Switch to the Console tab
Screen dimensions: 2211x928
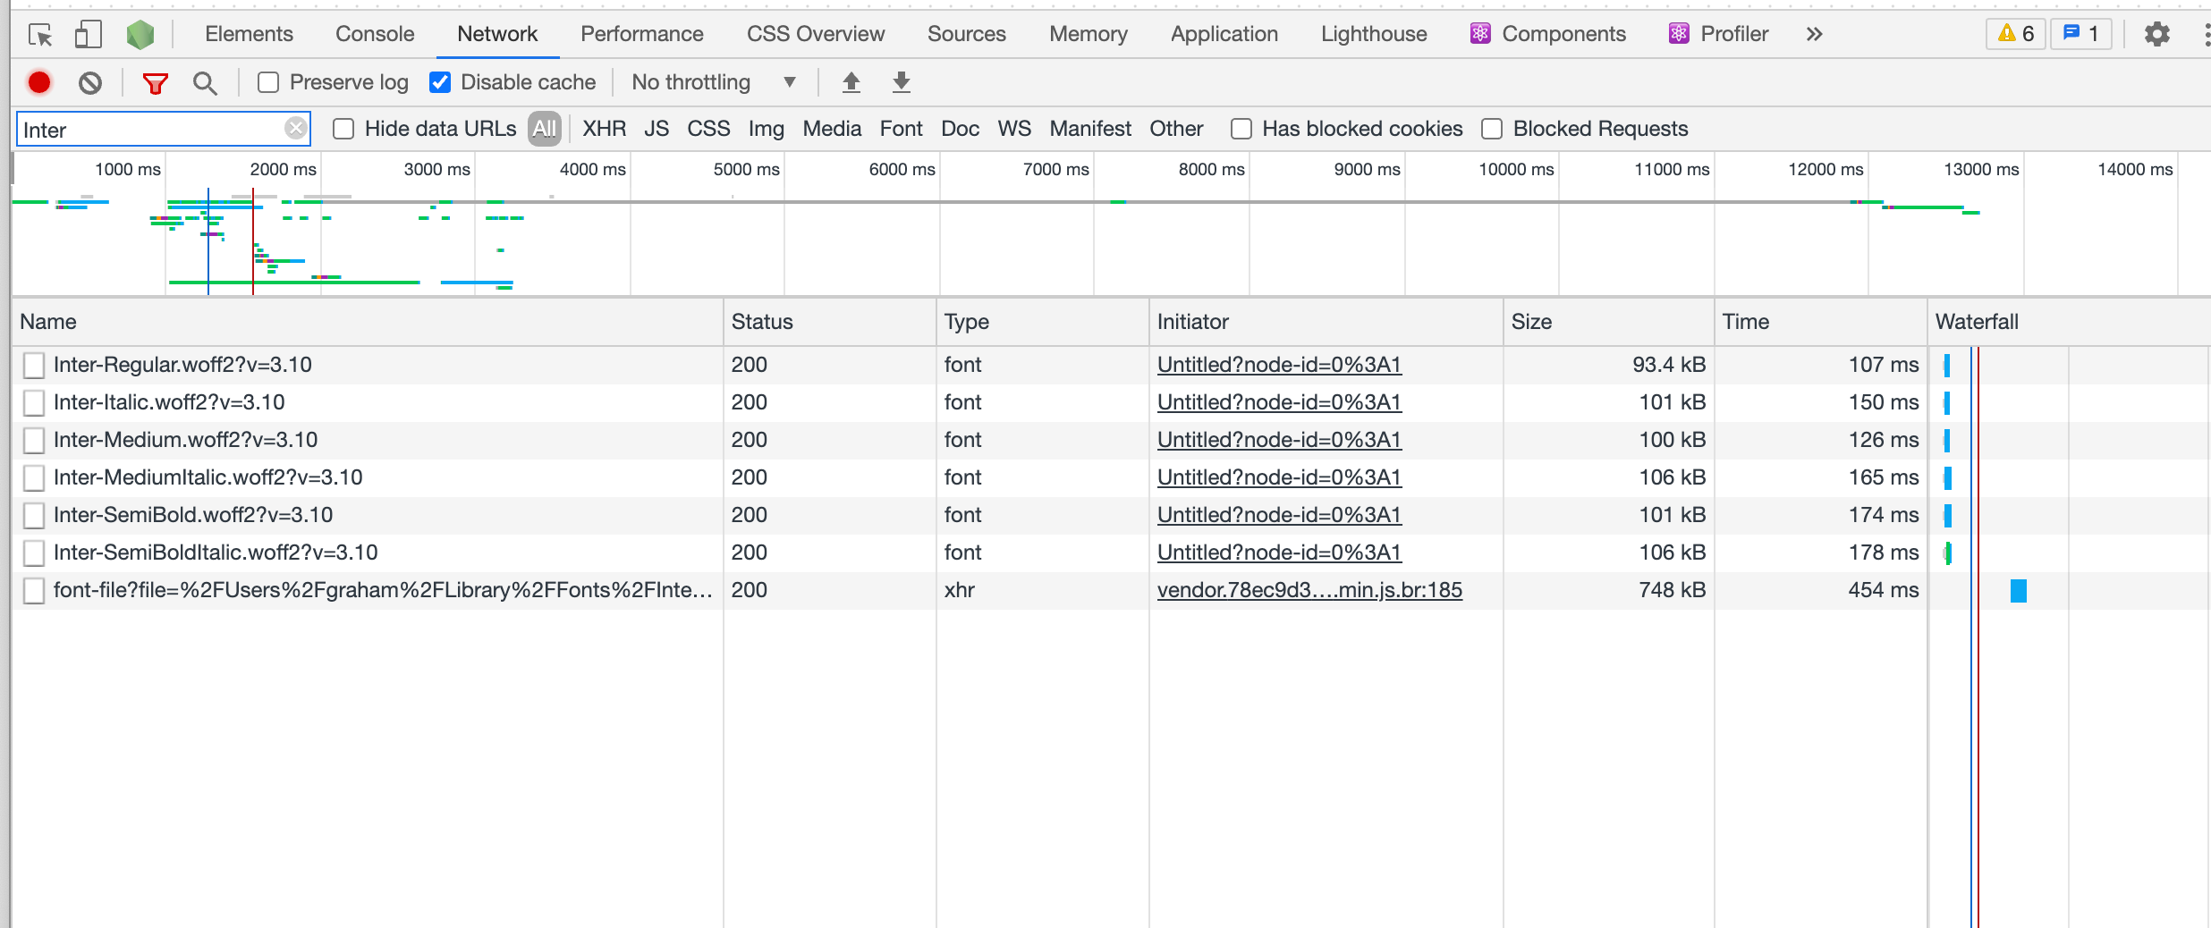(x=375, y=34)
